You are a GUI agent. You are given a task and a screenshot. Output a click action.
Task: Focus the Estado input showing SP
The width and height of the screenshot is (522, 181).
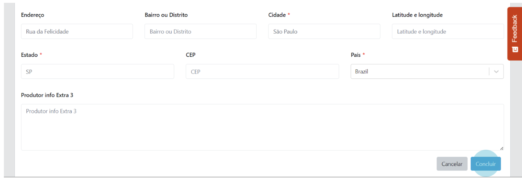pyautogui.click(x=97, y=71)
